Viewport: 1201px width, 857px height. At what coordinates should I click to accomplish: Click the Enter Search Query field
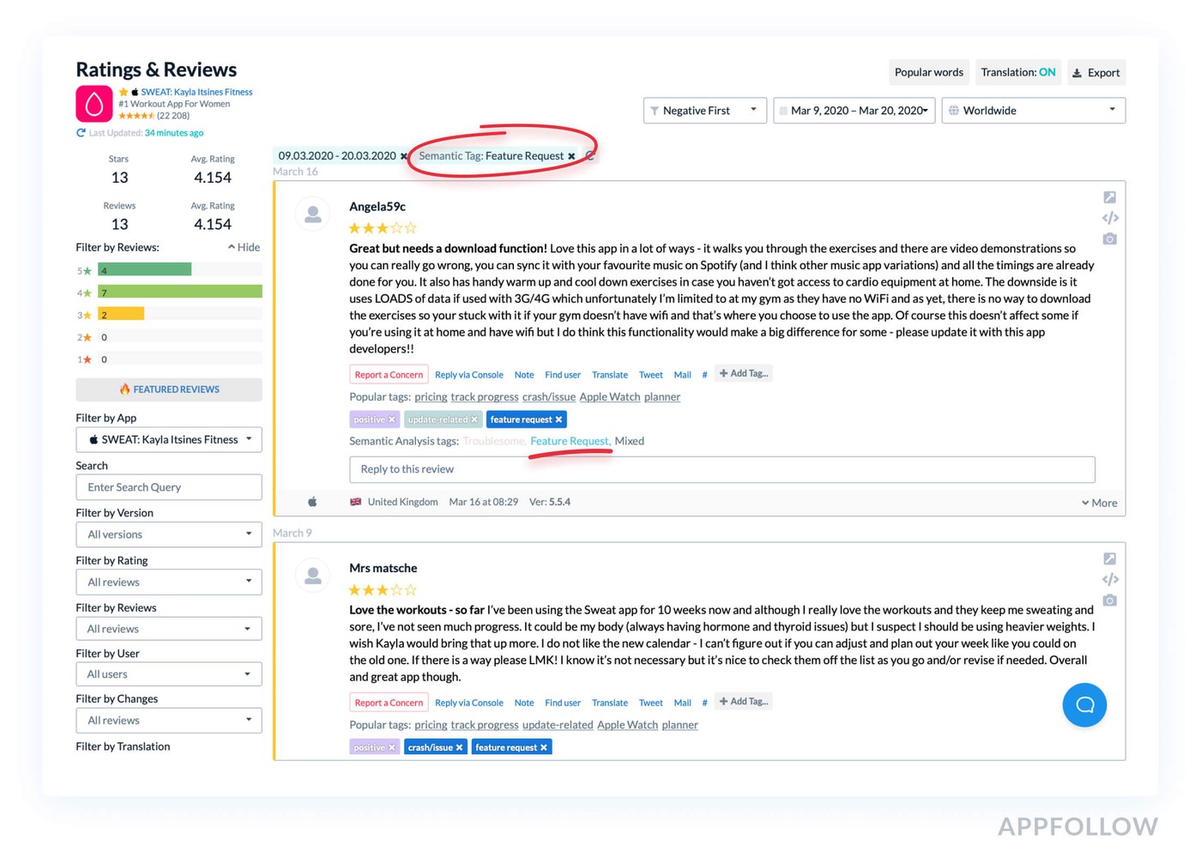(169, 487)
